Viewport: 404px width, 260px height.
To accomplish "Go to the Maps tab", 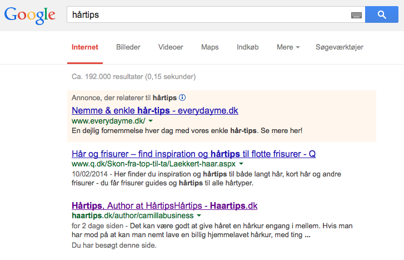I will point(210,47).
